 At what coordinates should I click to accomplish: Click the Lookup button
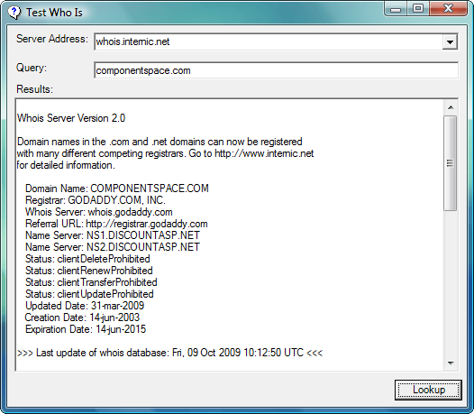coord(428,390)
